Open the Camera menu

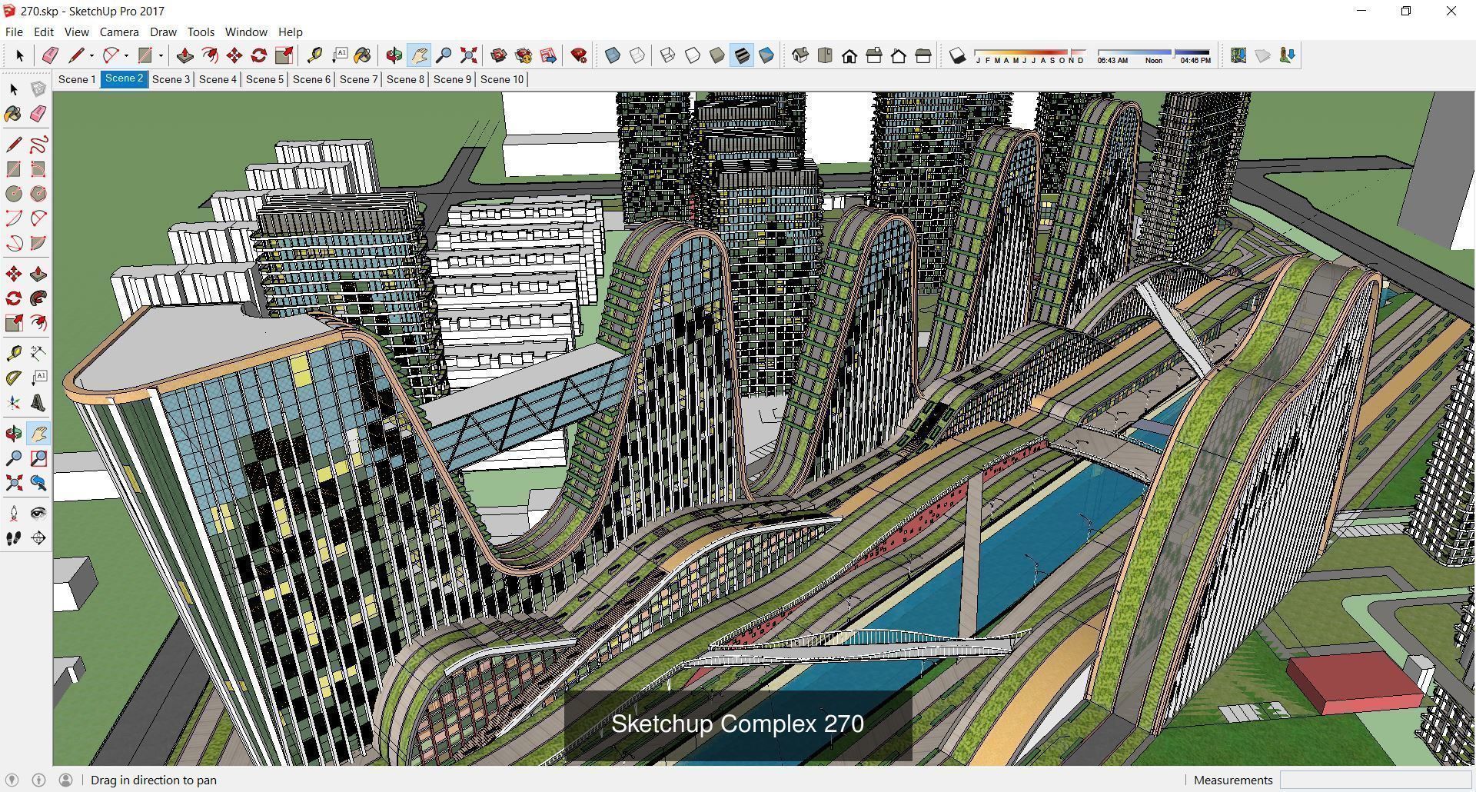(119, 32)
